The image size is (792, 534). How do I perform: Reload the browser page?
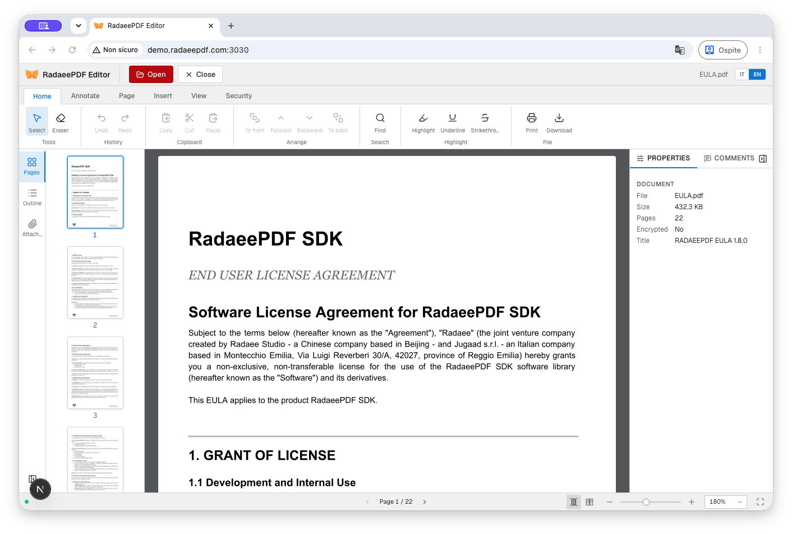point(72,50)
